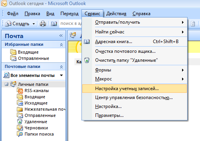Image resolution: width=200 pixels, height=141 pixels.
Task: Collapse the Избранные папки section
Action: pyautogui.click(x=61, y=45)
